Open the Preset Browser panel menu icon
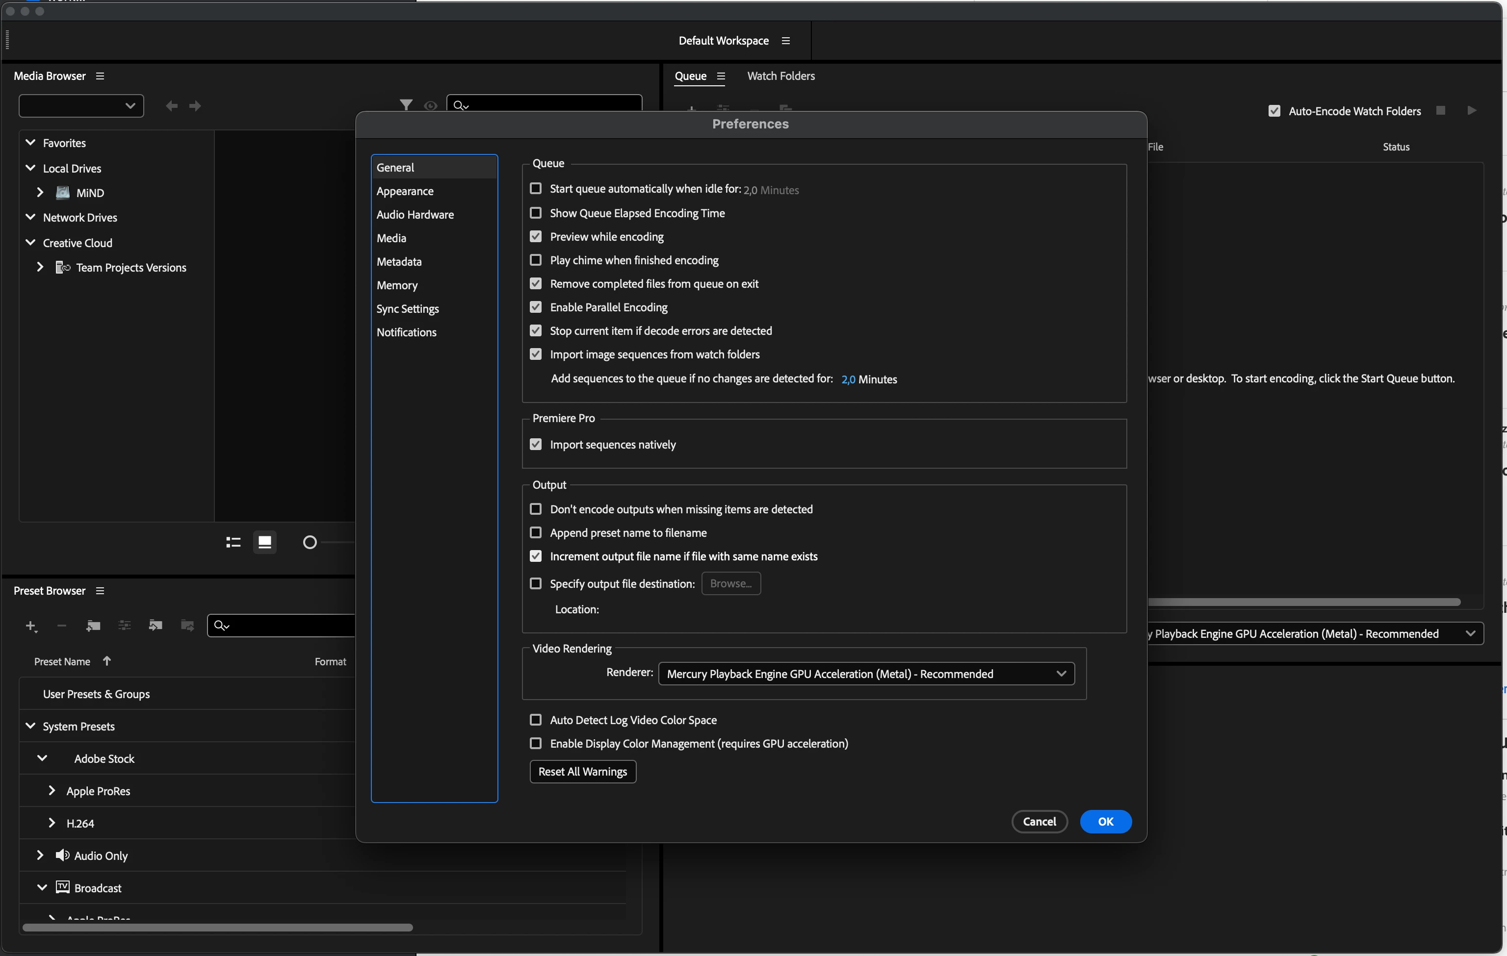Screen dimensions: 1507x956 point(100,591)
